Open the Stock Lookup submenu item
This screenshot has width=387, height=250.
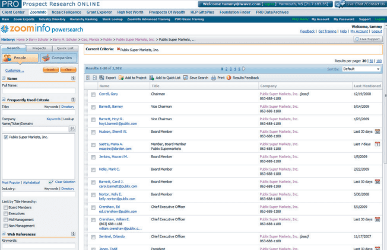click(113, 19)
